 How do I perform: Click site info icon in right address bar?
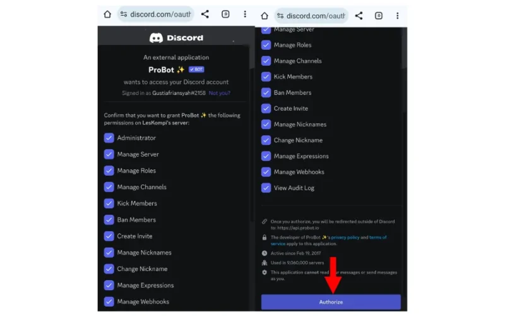(x=280, y=16)
